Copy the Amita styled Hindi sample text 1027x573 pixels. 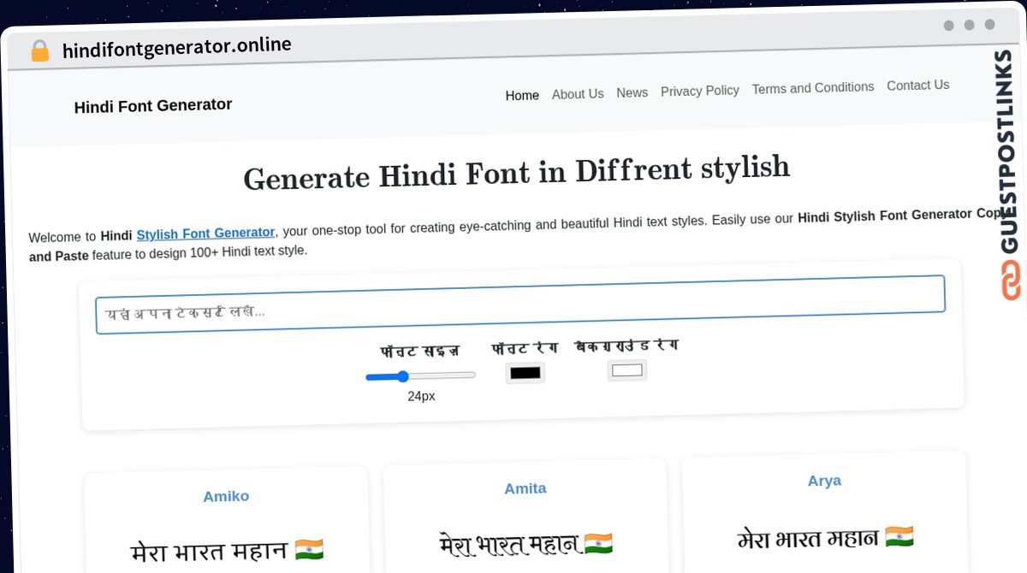[525, 544]
